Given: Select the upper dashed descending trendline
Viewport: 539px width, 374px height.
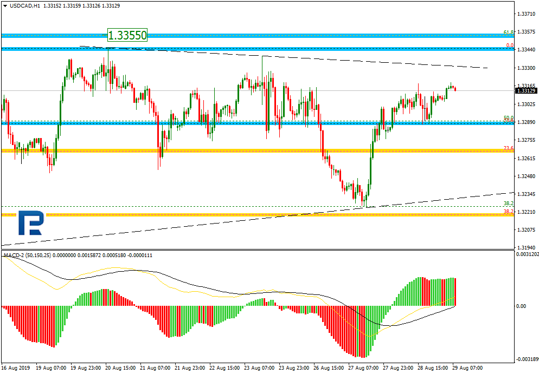Looking at the screenshot, I should (284, 57).
